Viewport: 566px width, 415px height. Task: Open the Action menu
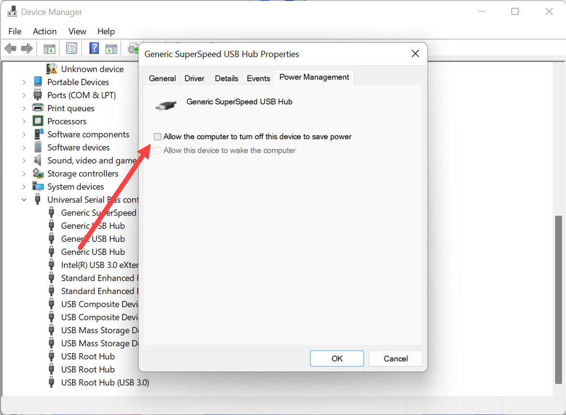pyautogui.click(x=44, y=31)
